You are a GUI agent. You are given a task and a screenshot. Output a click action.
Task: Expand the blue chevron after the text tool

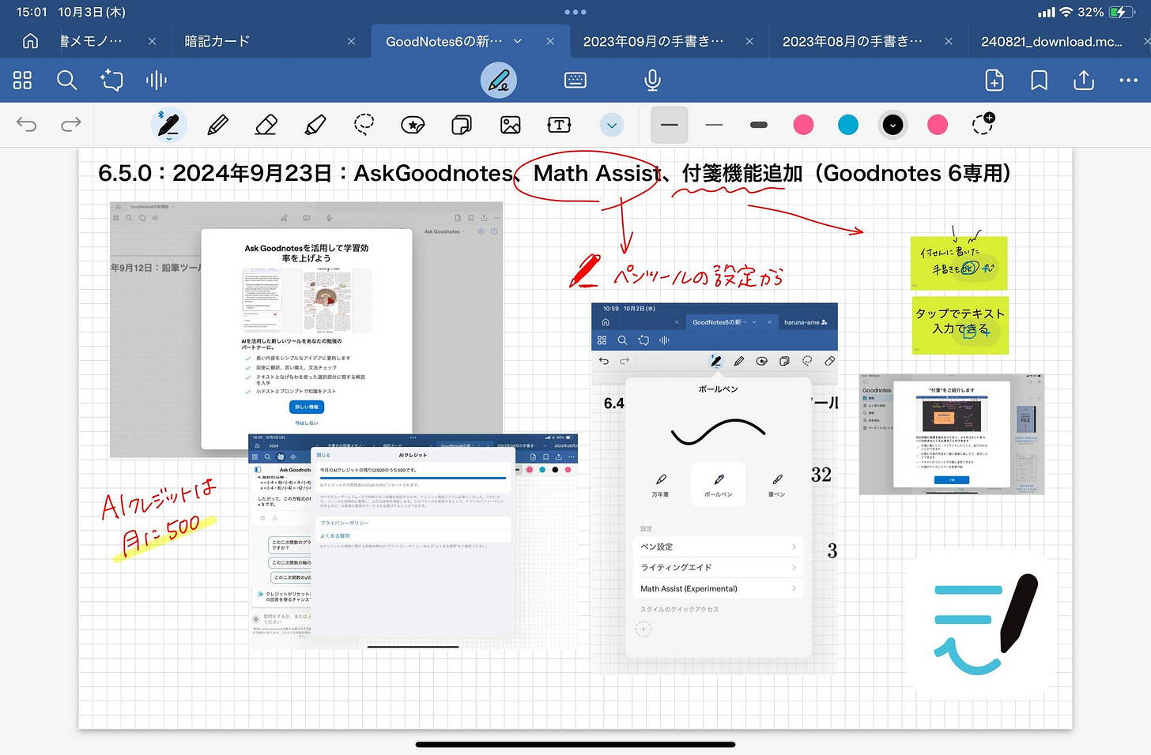612,125
